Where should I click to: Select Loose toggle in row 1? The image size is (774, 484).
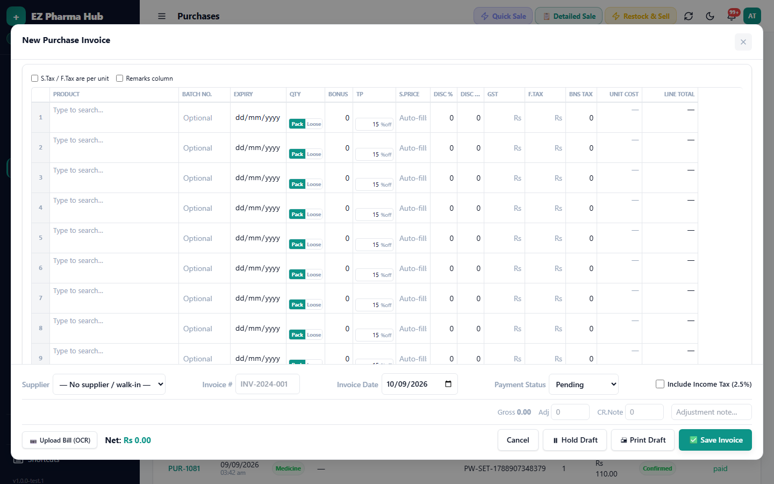click(x=314, y=124)
